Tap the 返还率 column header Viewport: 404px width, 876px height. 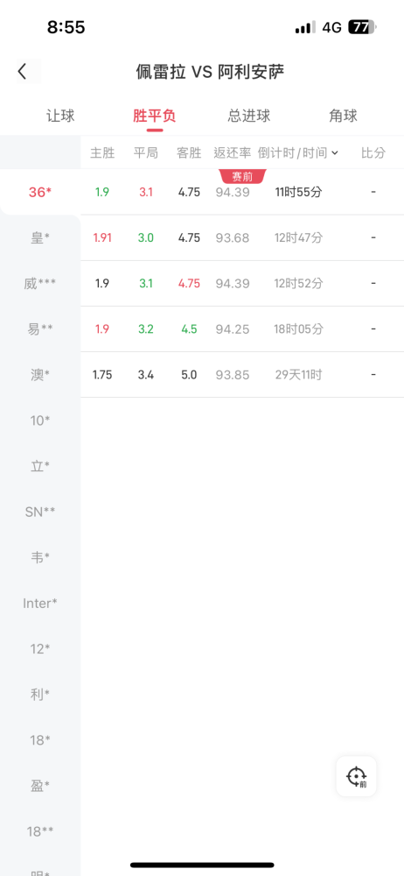pos(232,153)
